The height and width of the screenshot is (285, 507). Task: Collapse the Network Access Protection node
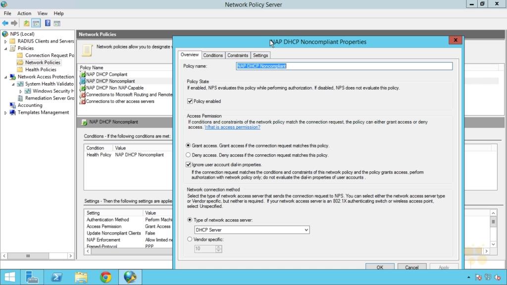click(x=5, y=77)
